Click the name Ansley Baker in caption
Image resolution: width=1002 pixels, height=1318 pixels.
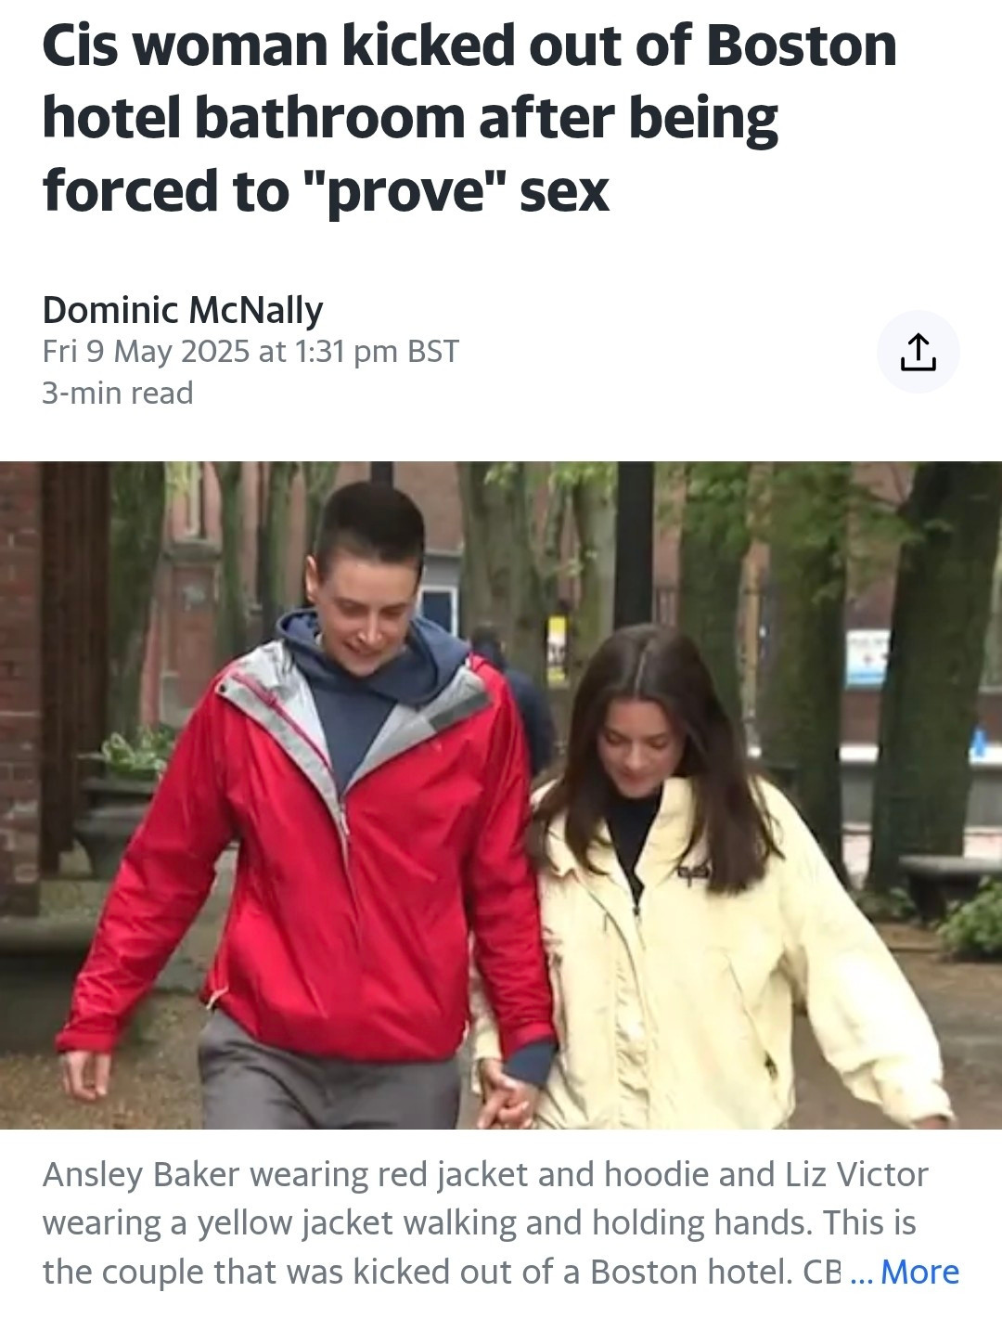pos(142,1174)
